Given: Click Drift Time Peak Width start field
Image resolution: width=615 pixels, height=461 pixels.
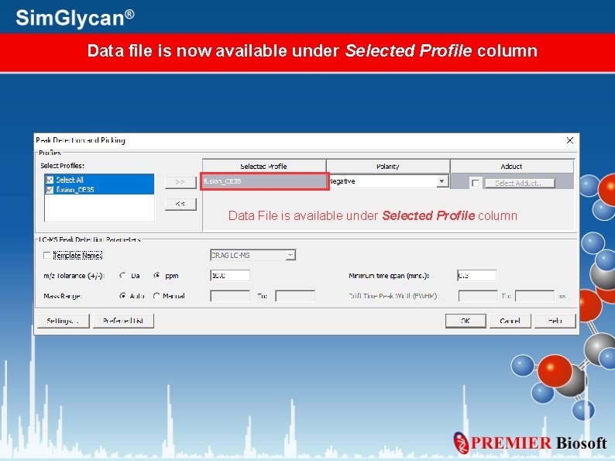Looking at the screenshot, I should [x=478, y=296].
